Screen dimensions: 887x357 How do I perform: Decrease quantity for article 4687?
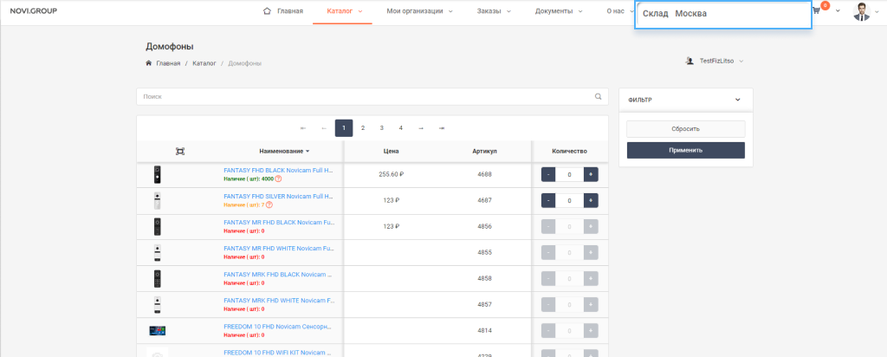pos(548,200)
